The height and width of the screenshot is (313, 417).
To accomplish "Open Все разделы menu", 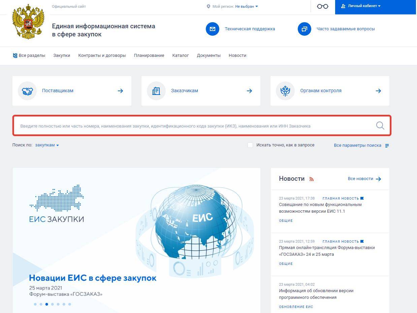I will [29, 56].
